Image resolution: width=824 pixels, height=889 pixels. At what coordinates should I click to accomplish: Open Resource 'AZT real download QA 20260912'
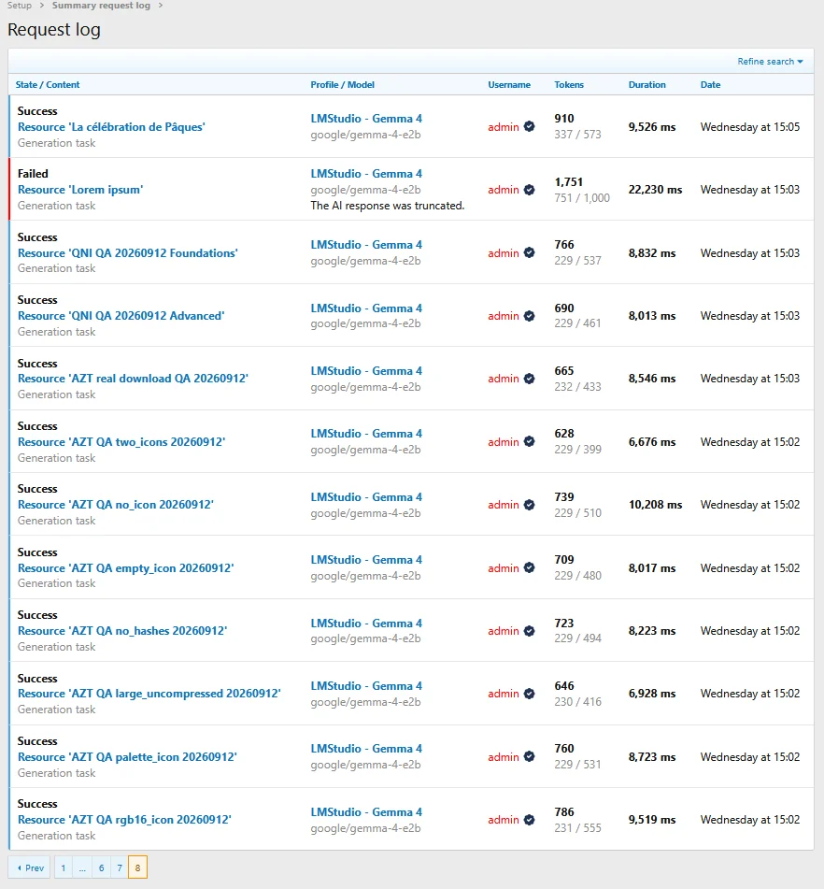coord(133,379)
